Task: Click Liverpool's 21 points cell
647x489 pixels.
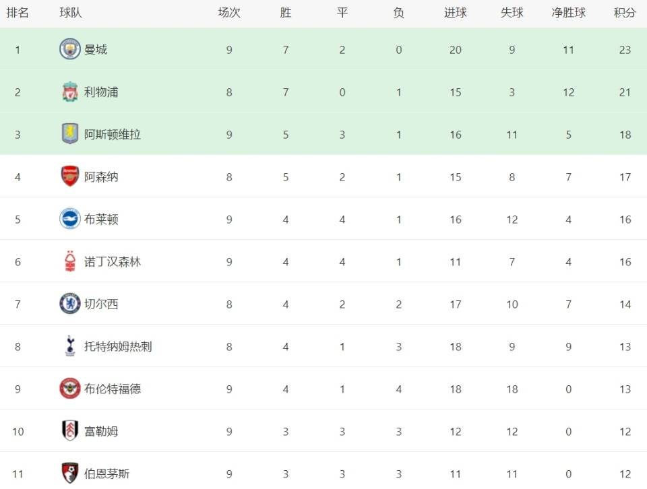Action: pyautogui.click(x=625, y=92)
